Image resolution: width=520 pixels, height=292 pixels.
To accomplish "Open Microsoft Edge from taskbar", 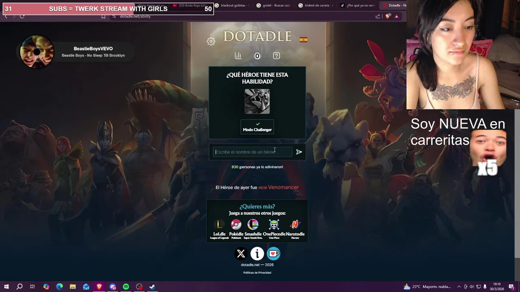I will pos(59,287).
